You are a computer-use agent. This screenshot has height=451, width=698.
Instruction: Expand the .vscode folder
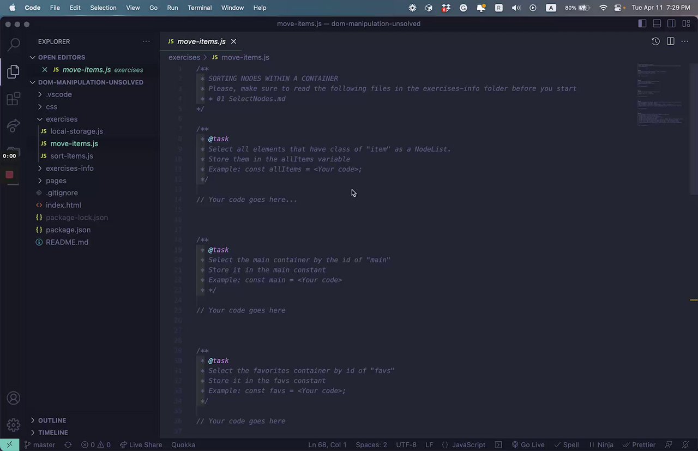tap(59, 94)
